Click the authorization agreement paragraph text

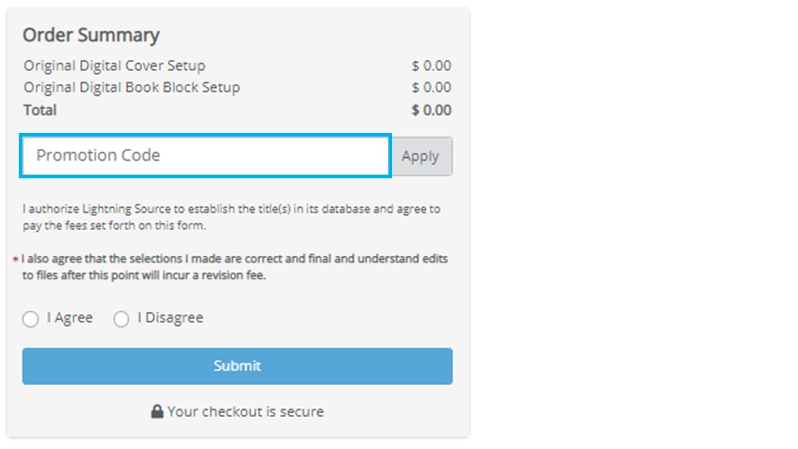click(x=231, y=216)
